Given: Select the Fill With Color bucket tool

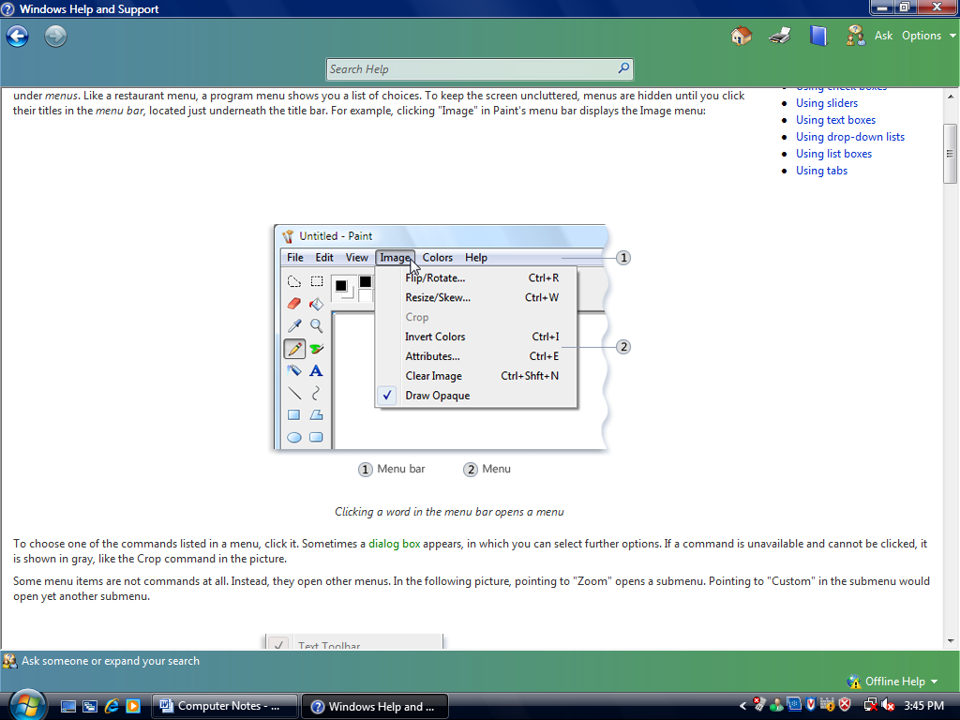Looking at the screenshot, I should (x=317, y=304).
